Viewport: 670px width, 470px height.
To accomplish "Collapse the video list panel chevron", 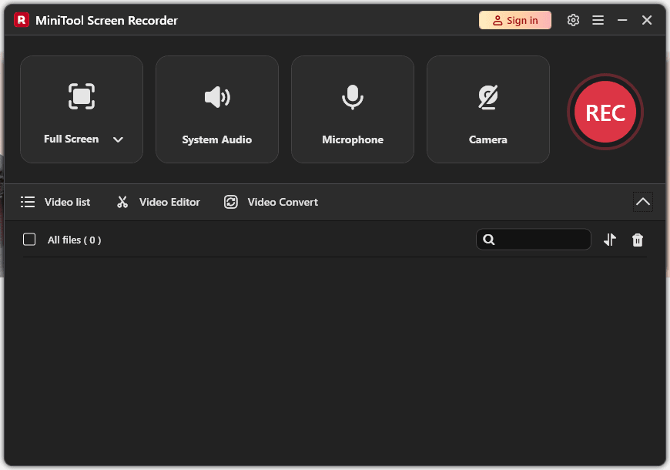I will 642,202.
